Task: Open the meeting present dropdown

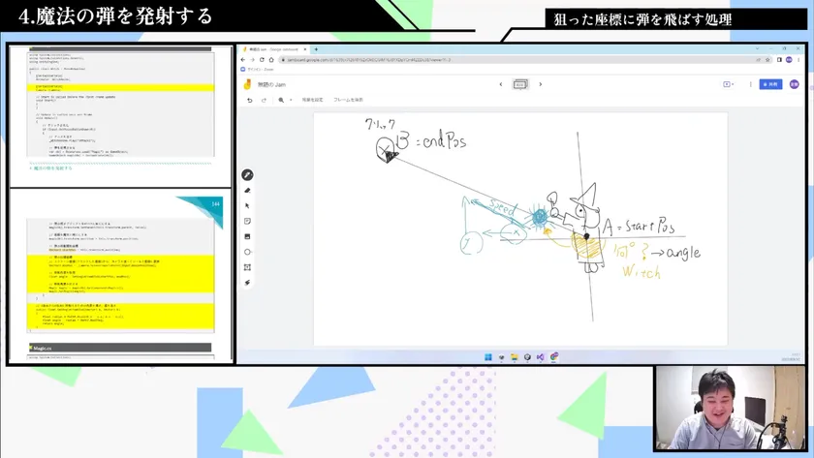Action: [729, 84]
